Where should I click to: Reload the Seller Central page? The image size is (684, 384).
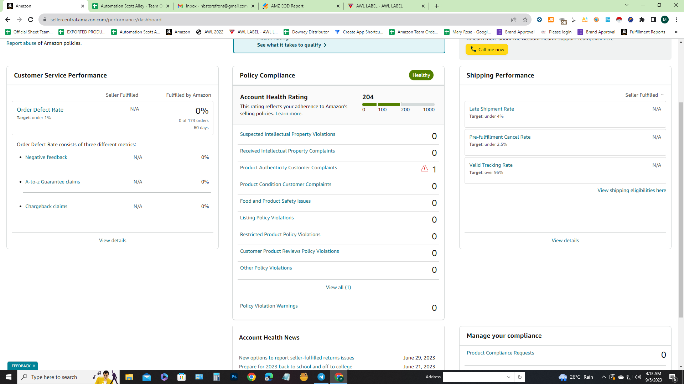31,20
